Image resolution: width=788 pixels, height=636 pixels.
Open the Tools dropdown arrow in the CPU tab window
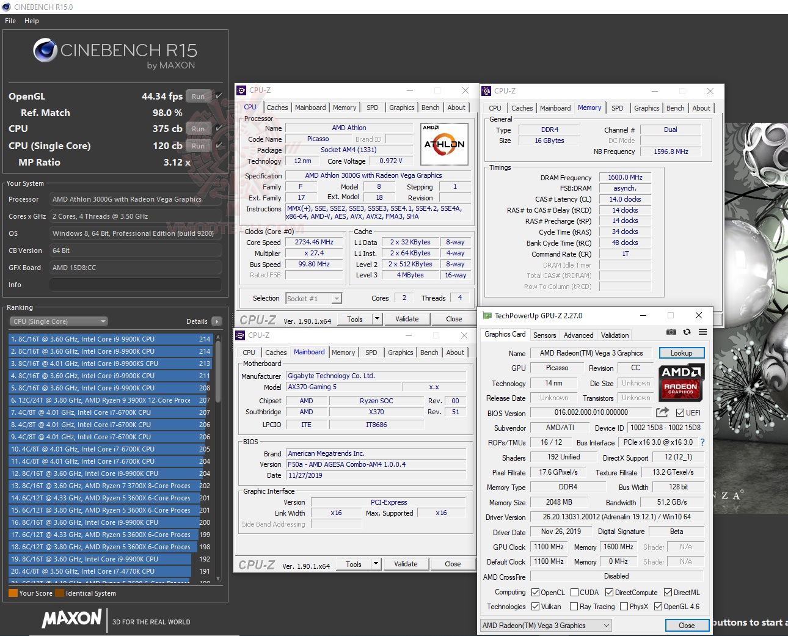[377, 318]
